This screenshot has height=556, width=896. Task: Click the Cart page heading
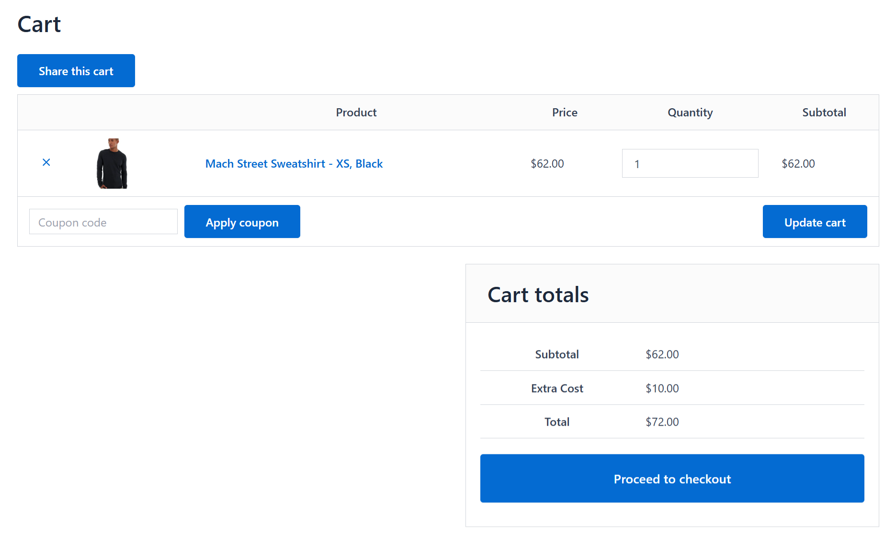pyautogui.click(x=39, y=24)
